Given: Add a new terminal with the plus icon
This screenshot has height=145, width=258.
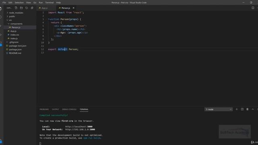Looking at the screenshot, I should pyautogui.click(x=237, y=109).
